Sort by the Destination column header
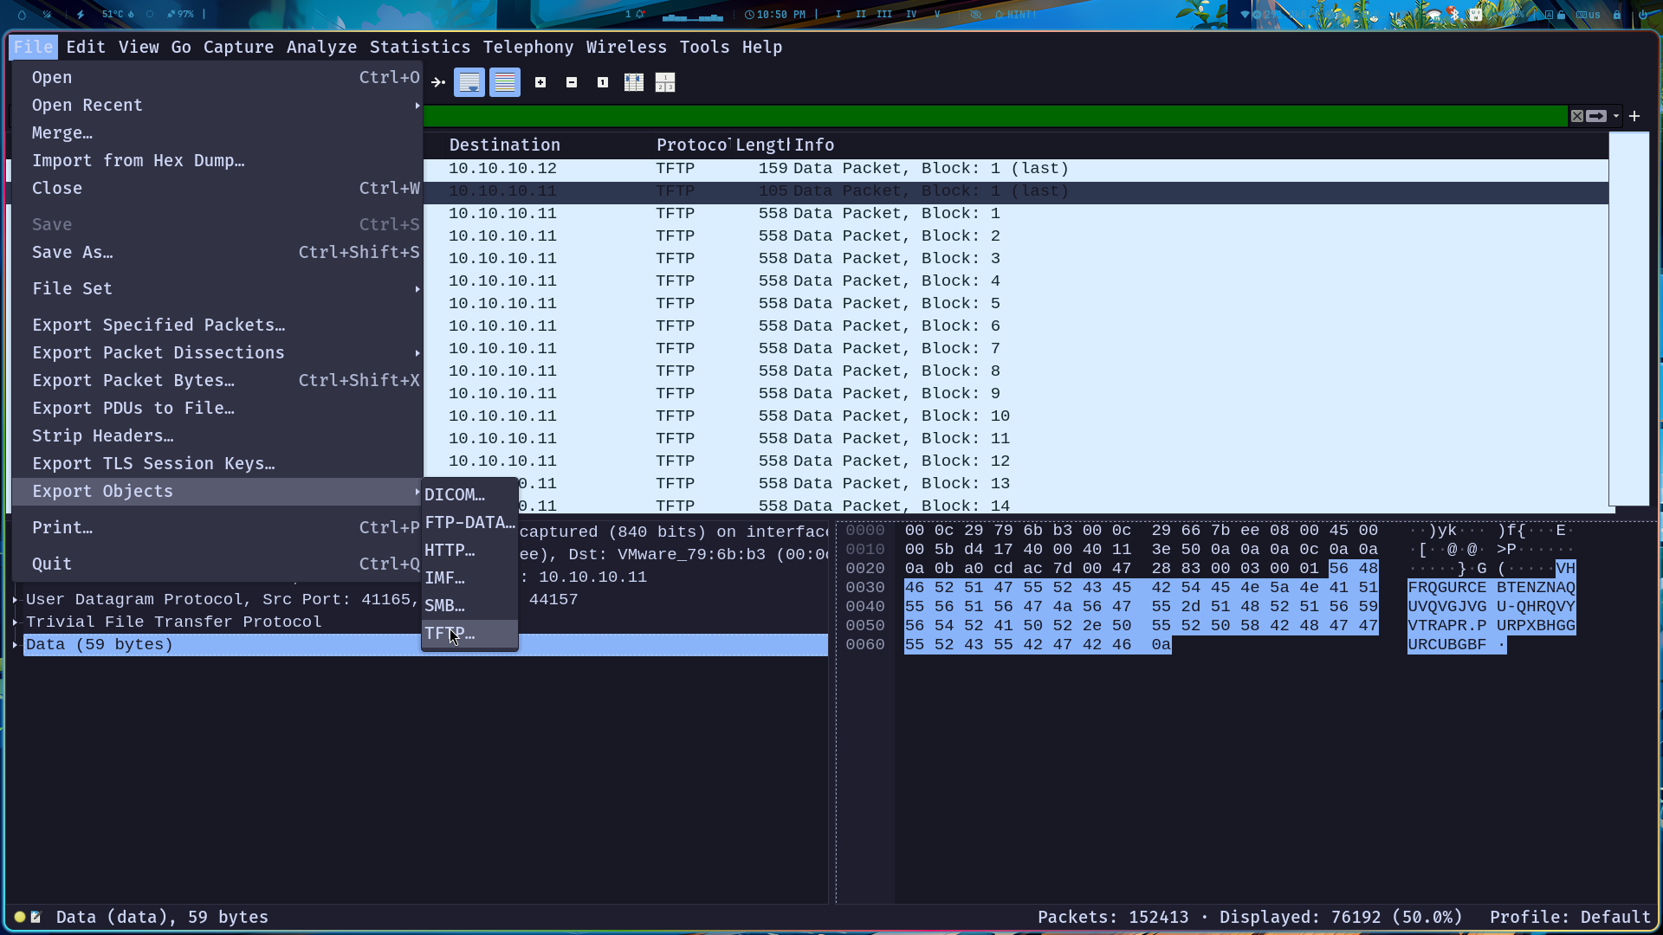The width and height of the screenshot is (1663, 935). pos(505,145)
